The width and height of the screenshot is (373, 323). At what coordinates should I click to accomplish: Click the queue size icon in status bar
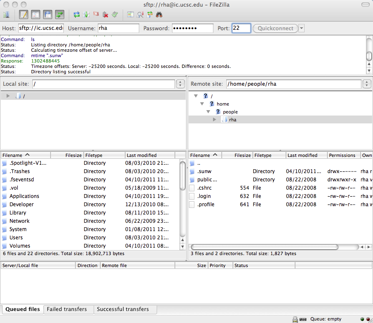pos(303,319)
